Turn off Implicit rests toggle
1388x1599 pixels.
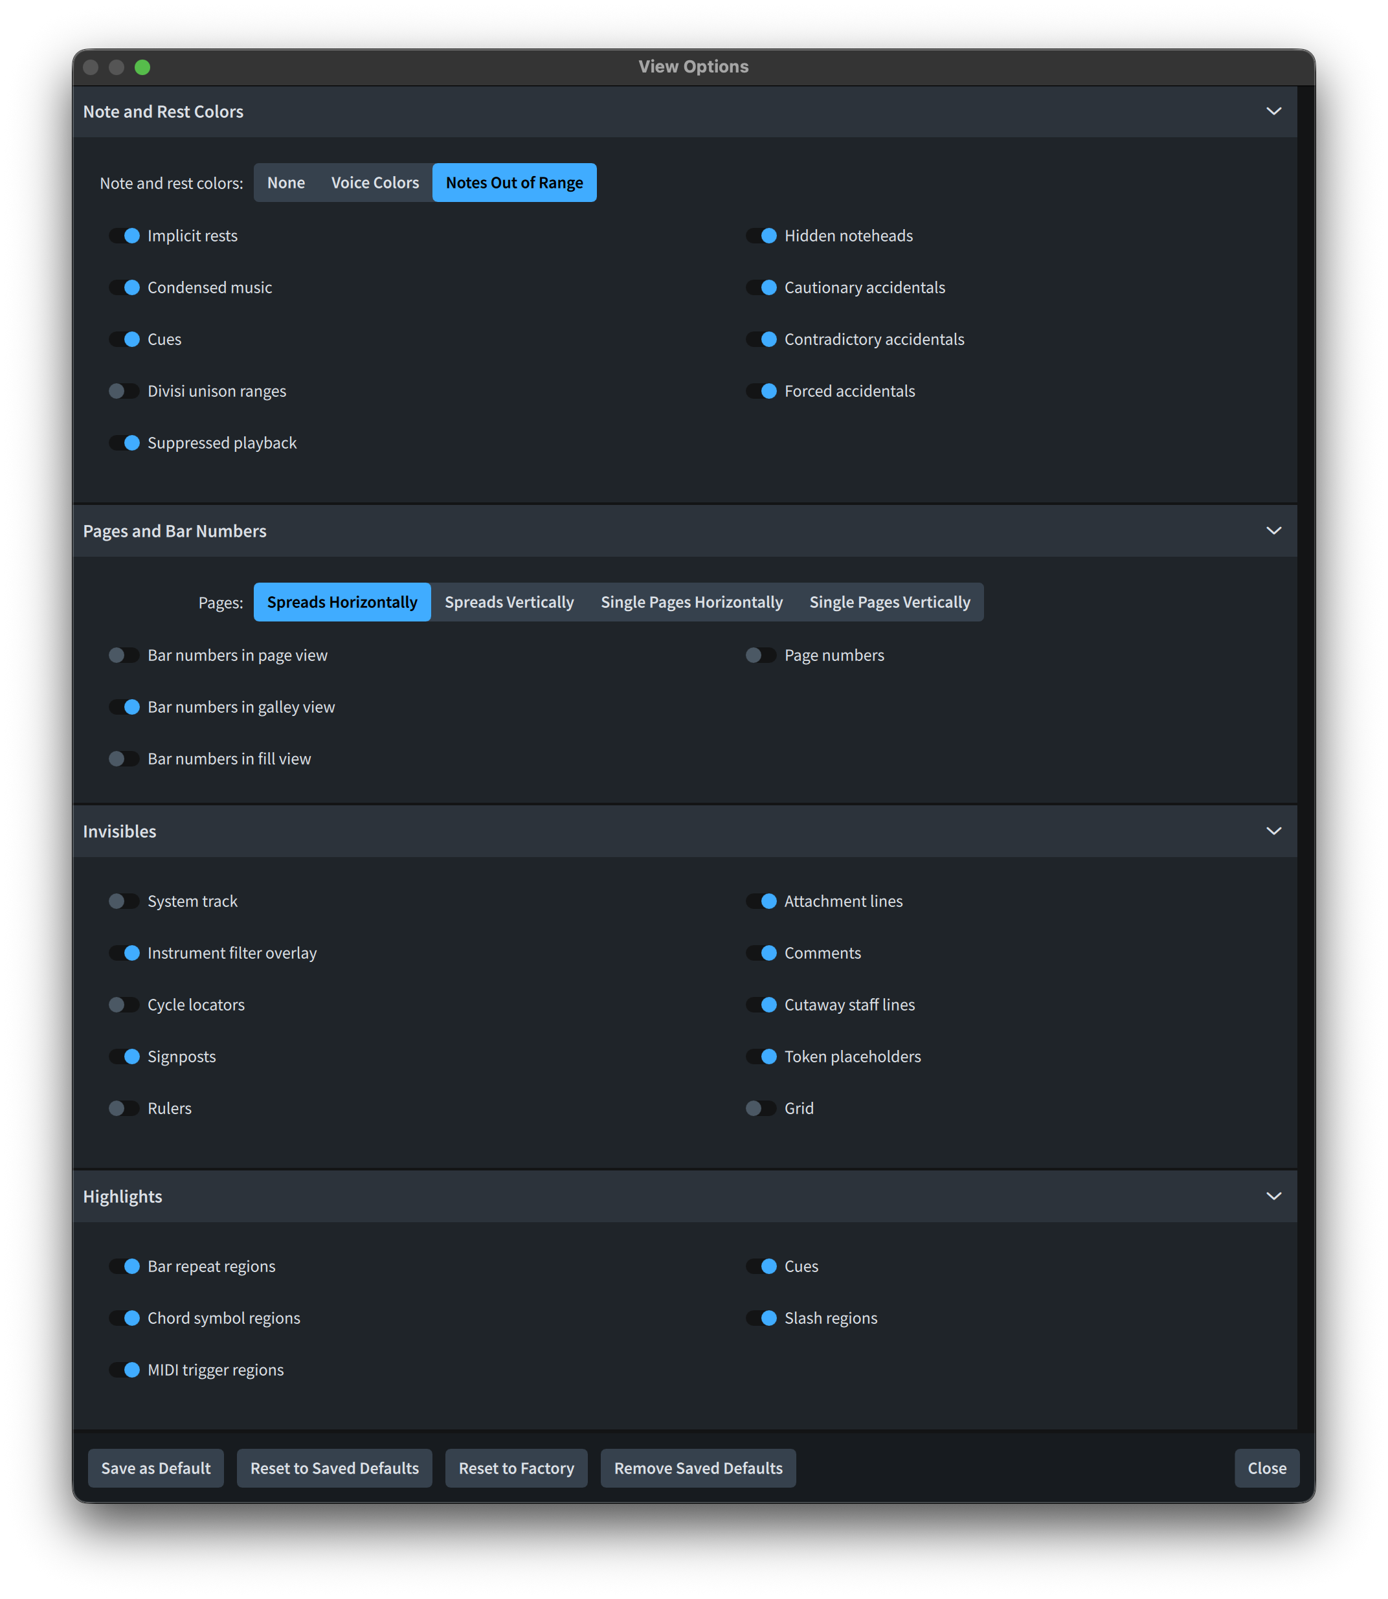tap(125, 236)
